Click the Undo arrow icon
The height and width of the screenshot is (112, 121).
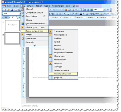(x=54, y=10)
